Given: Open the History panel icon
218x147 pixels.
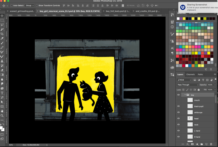Looking at the screenshot, I should 172,15.
